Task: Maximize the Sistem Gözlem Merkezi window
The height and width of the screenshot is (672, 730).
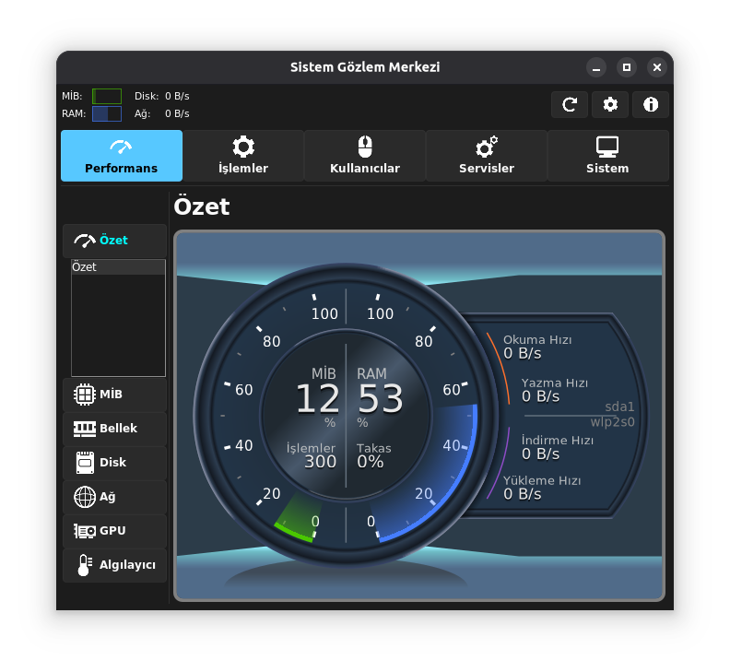Action: 627,67
